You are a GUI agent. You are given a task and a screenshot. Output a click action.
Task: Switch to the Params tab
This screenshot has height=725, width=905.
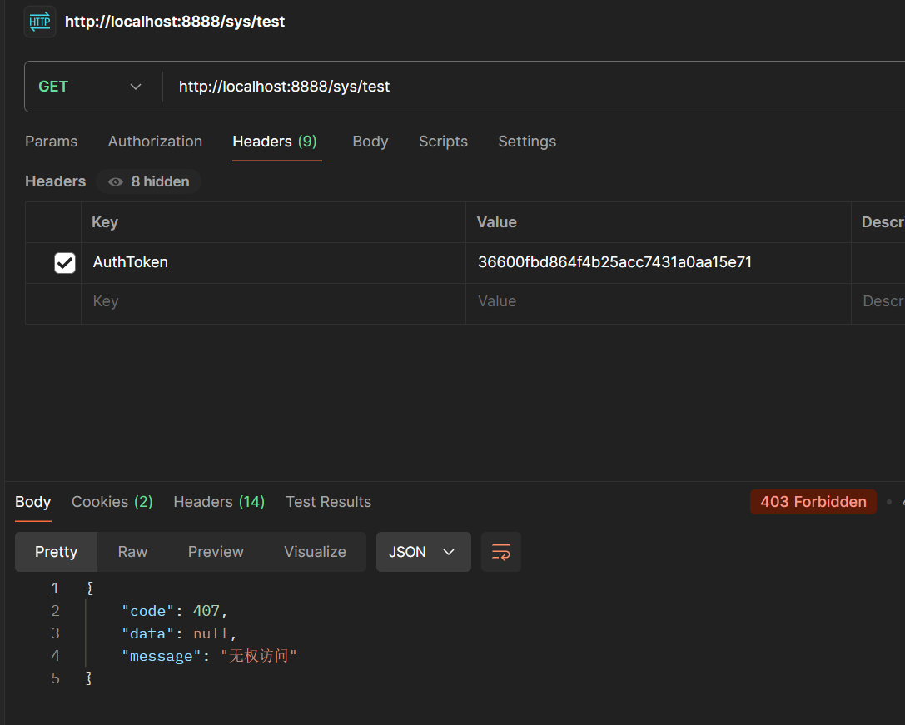point(51,142)
